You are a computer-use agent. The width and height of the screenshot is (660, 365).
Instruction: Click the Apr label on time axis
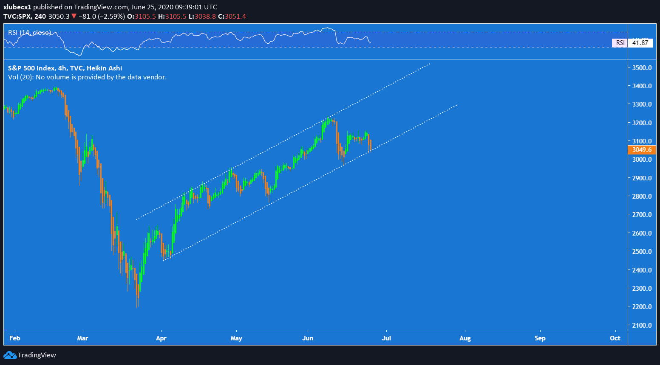click(x=161, y=338)
